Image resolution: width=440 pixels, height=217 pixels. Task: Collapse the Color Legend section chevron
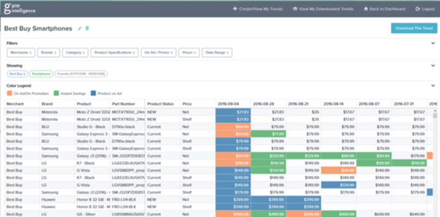[433, 86]
